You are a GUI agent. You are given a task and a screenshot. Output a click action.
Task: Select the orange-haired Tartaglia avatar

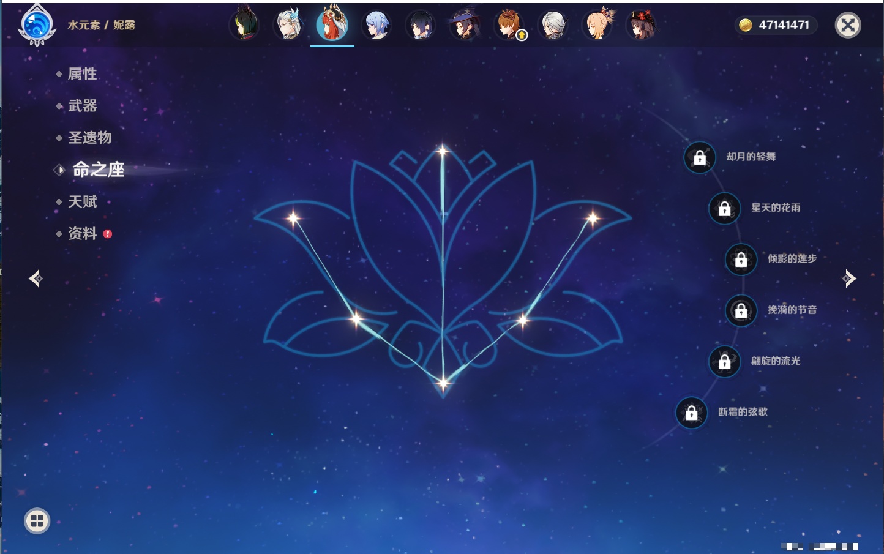pyautogui.click(x=509, y=25)
